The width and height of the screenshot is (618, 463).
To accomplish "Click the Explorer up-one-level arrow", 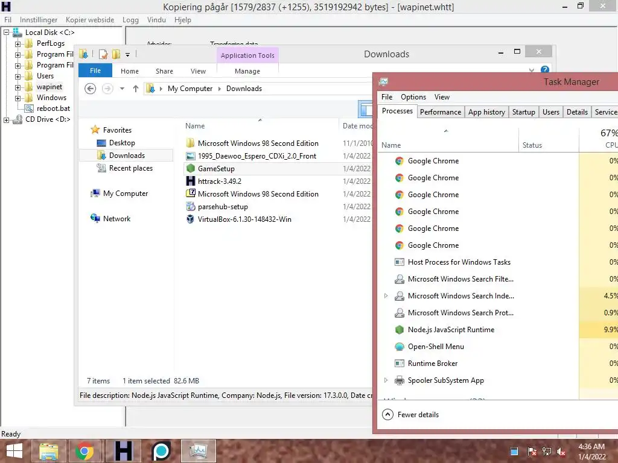I will [x=136, y=89].
